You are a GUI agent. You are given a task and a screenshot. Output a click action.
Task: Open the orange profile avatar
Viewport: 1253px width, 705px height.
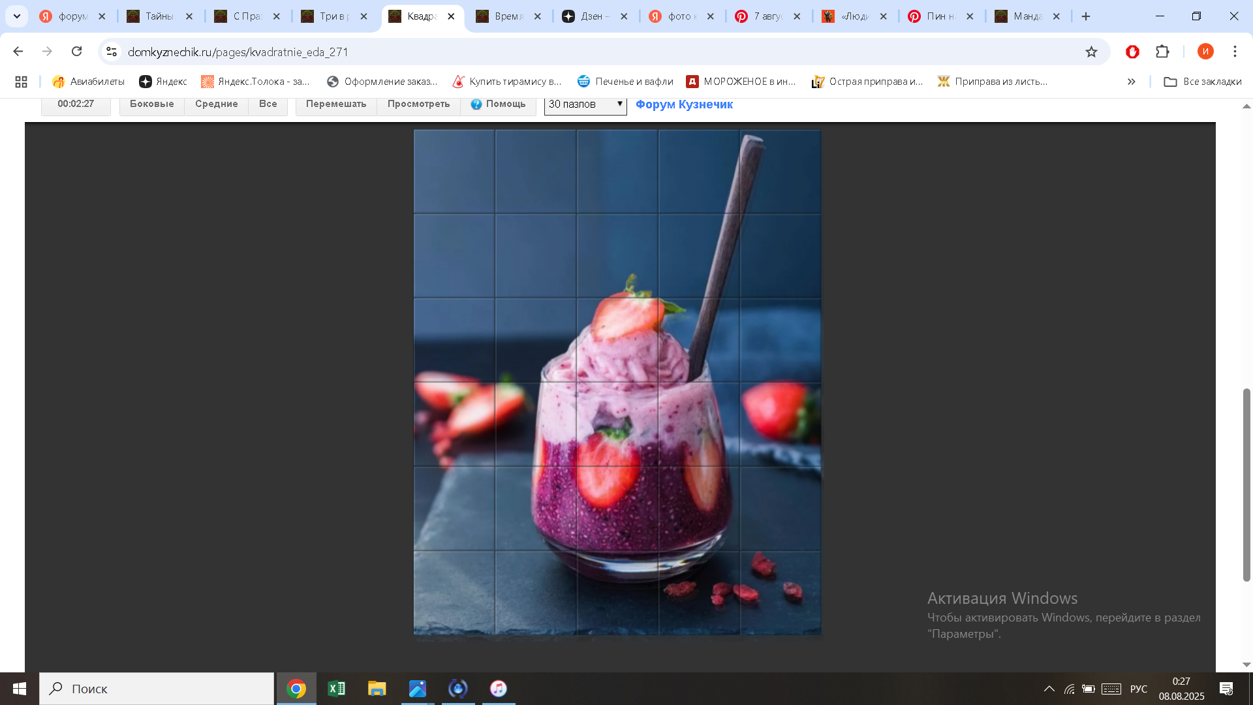coord(1205,52)
